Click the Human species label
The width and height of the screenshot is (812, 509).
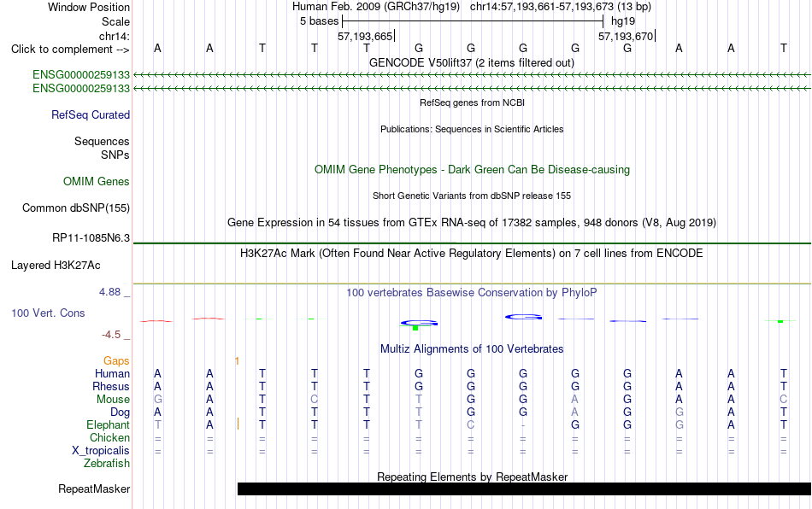tap(112, 373)
